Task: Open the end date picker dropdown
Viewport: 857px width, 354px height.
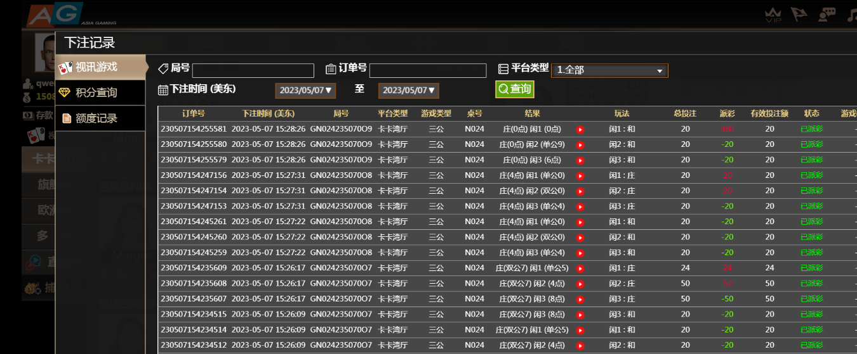Action: coord(408,91)
